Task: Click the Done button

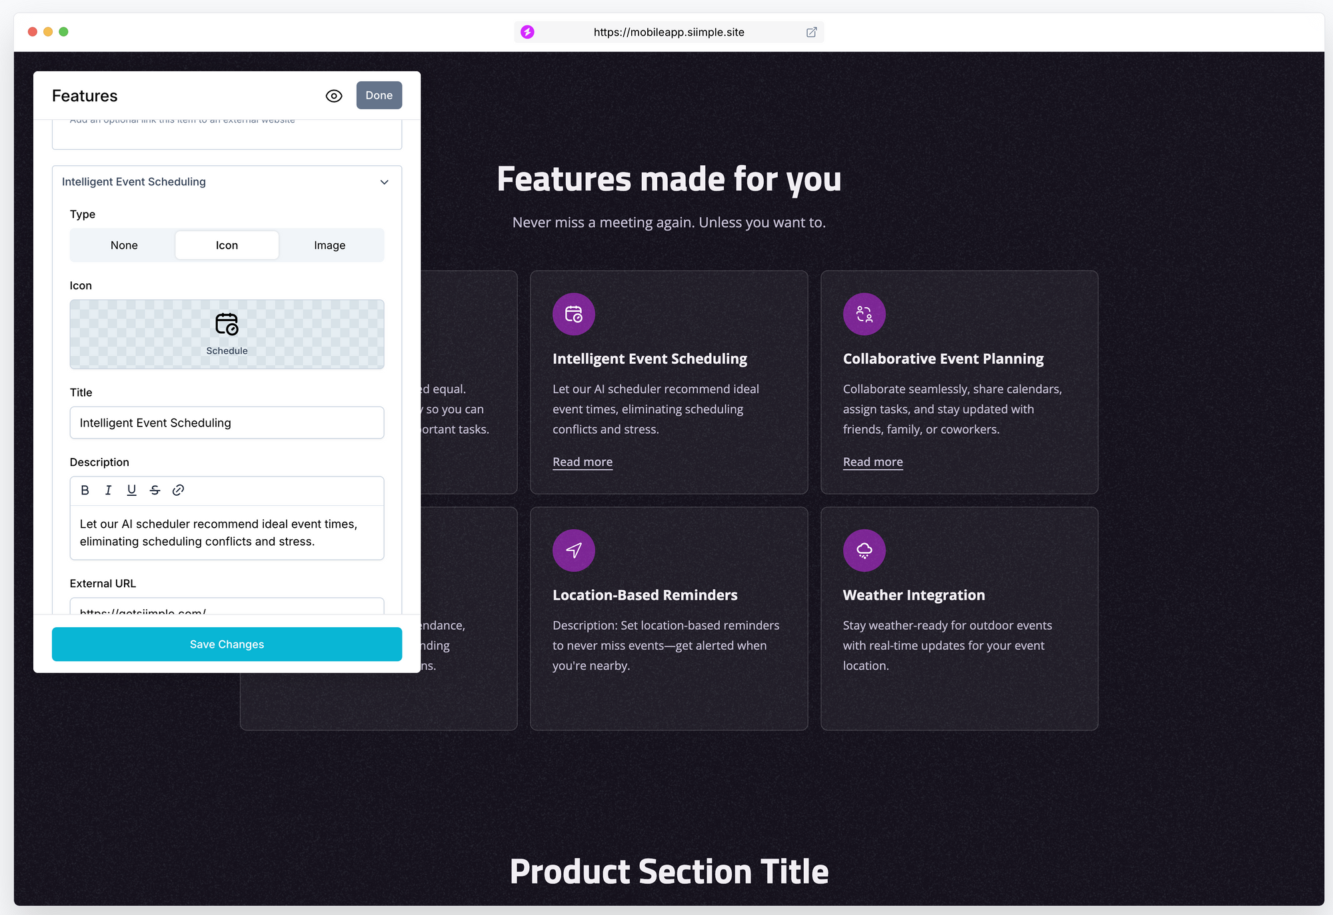Action: [378, 95]
